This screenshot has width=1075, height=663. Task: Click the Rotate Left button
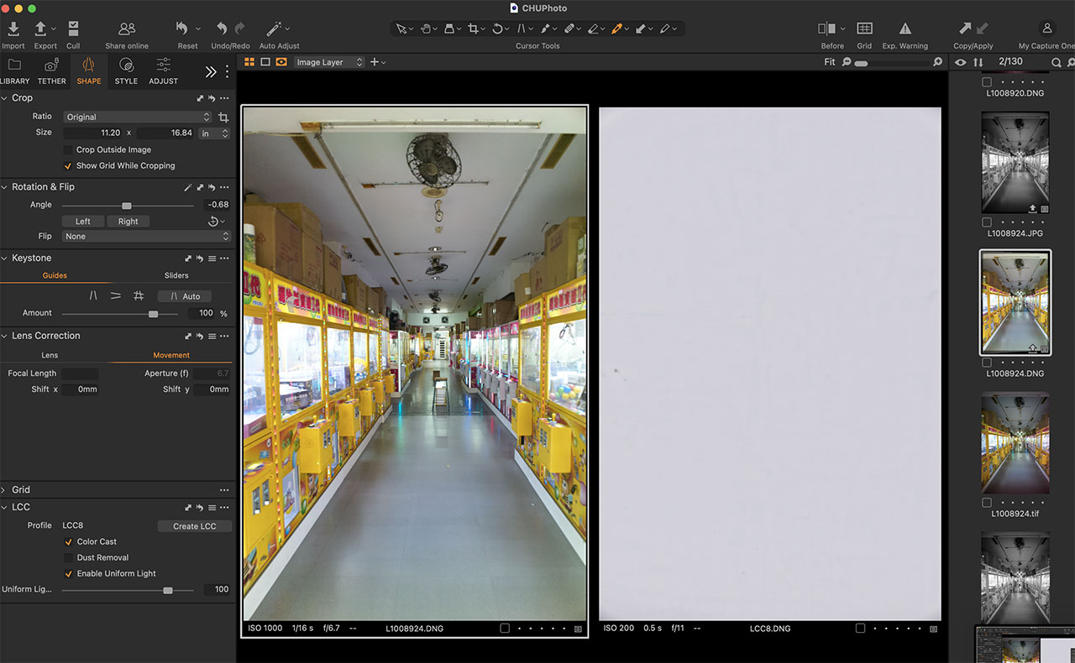tap(82, 222)
